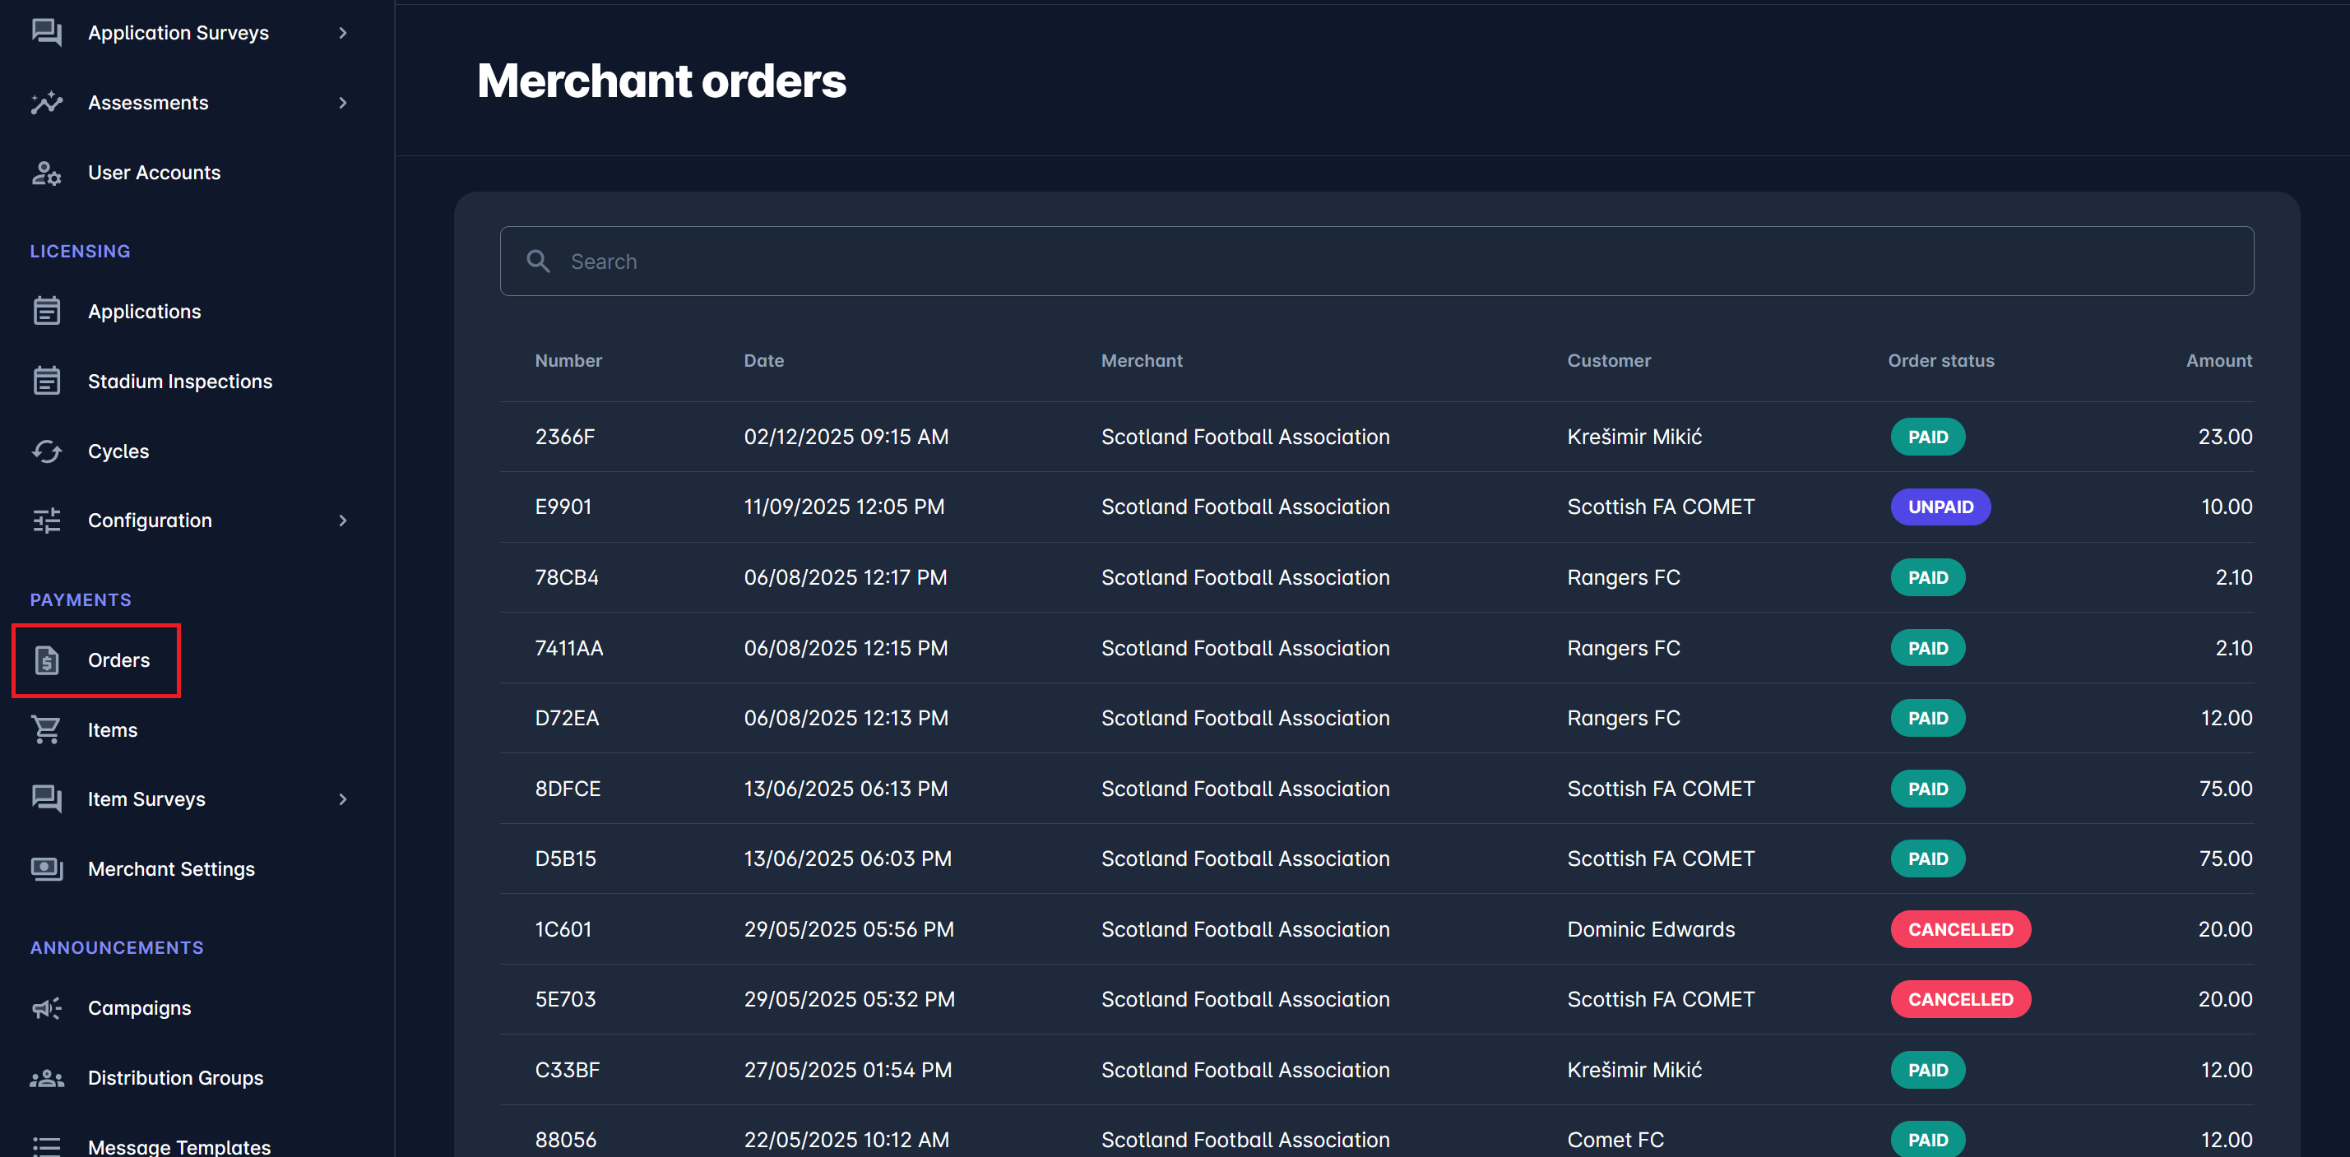The width and height of the screenshot is (2350, 1157).
Task: Select the Stadium Inspections icon
Action: tap(45, 381)
